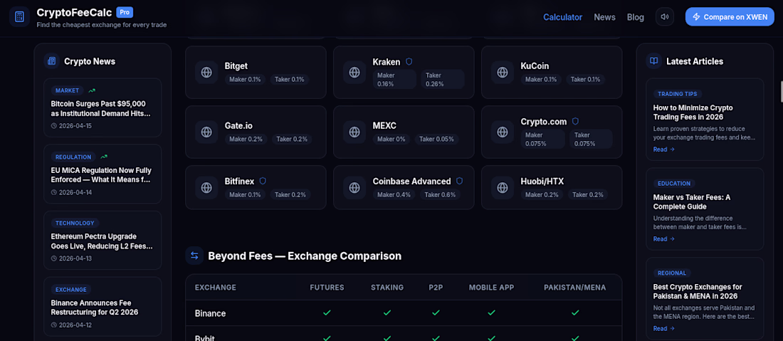
Task: Click the KuCoin globe icon
Action: click(x=503, y=72)
